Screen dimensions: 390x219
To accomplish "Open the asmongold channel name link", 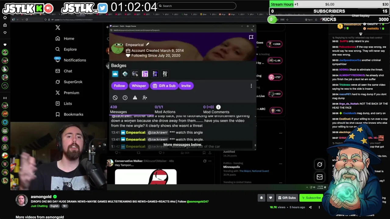I will pos(41,196).
